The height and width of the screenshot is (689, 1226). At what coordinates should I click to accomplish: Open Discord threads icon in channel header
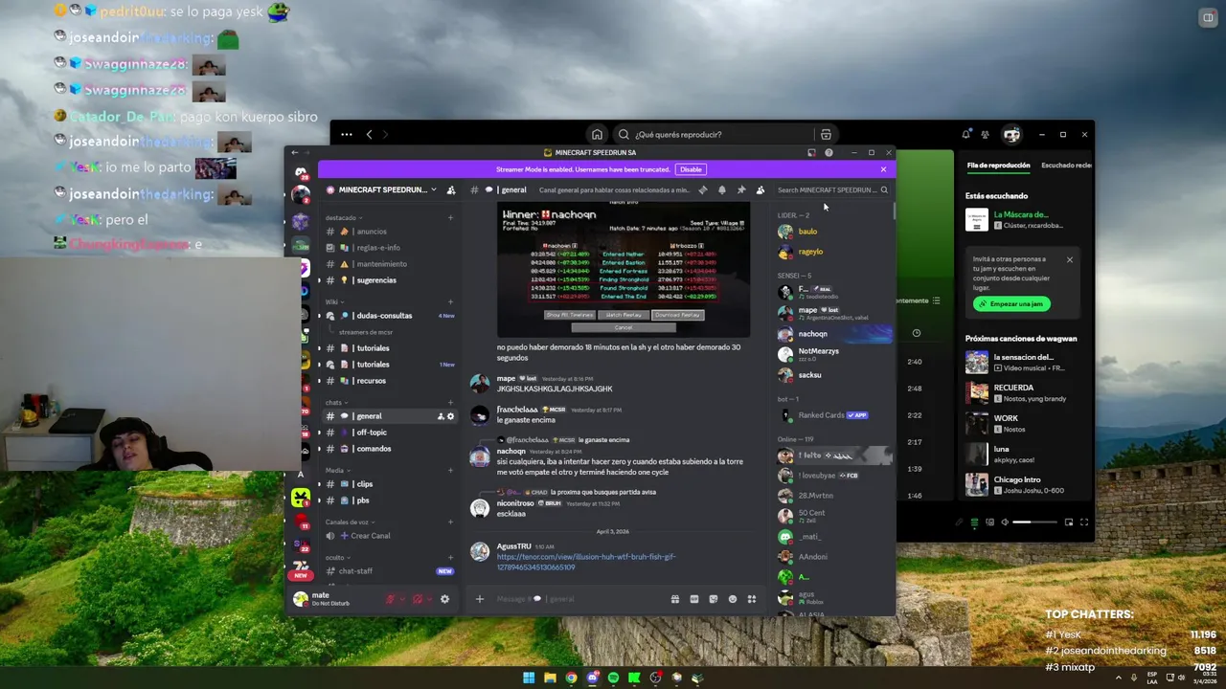(703, 189)
